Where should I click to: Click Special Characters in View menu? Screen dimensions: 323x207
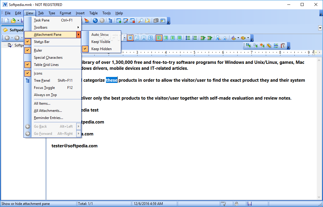pyautogui.click(x=53, y=58)
